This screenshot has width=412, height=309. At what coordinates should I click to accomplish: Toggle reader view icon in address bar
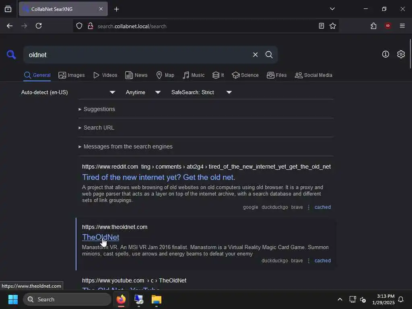click(x=321, y=26)
